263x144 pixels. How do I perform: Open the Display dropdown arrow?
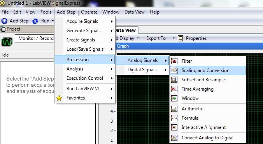(x=138, y=38)
